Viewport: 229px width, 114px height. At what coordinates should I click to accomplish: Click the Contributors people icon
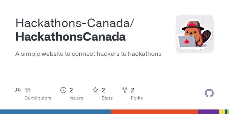coord(19,90)
